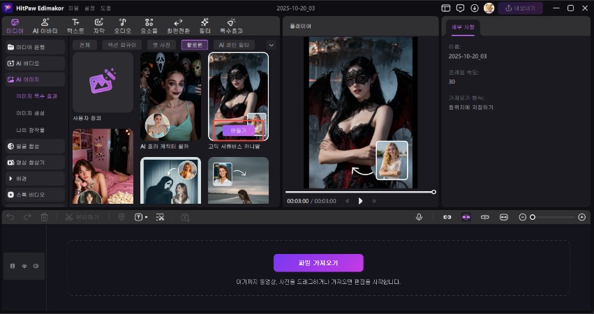The image size is (594, 314).
Task: Select the 할로윈 category tab
Action: (x=194, y=45)
